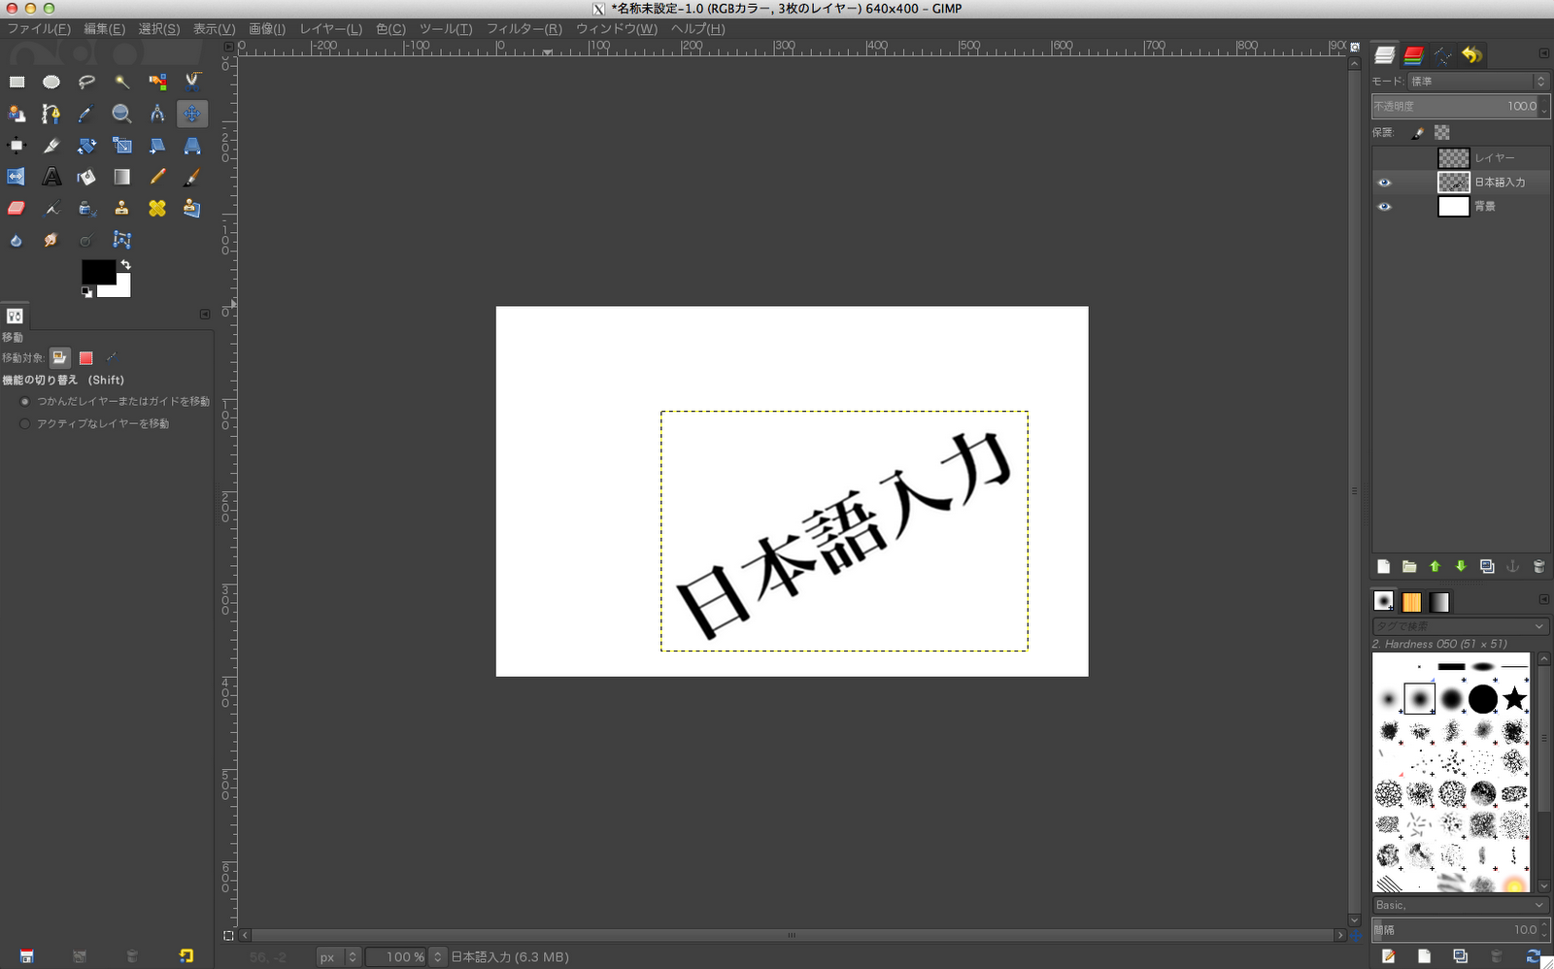
Task: Select the Airbrush tool
Action: click(x=51, y=208)
